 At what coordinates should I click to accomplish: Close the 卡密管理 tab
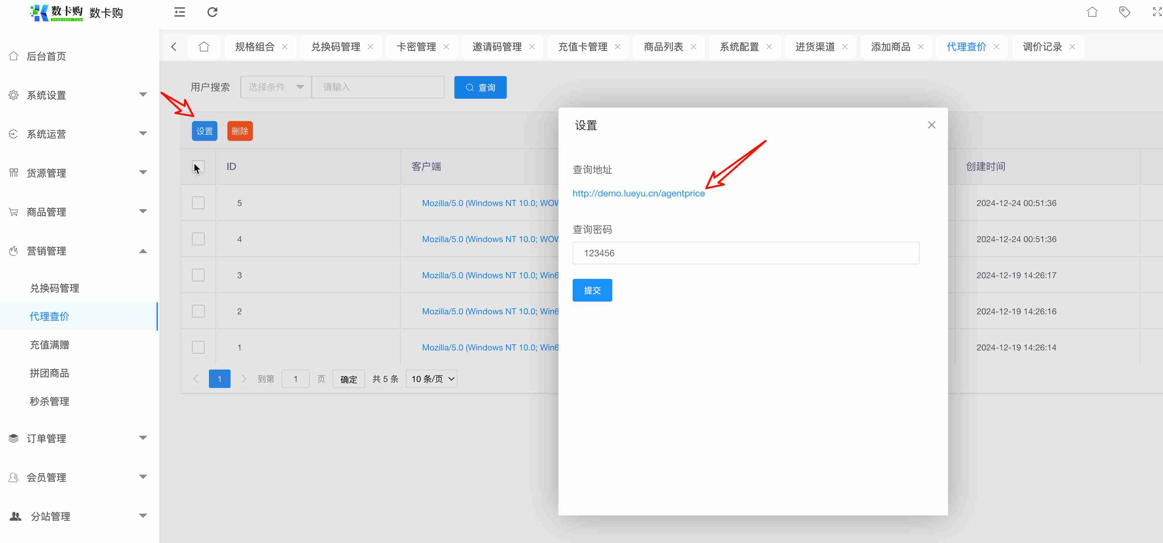point(446,46)
